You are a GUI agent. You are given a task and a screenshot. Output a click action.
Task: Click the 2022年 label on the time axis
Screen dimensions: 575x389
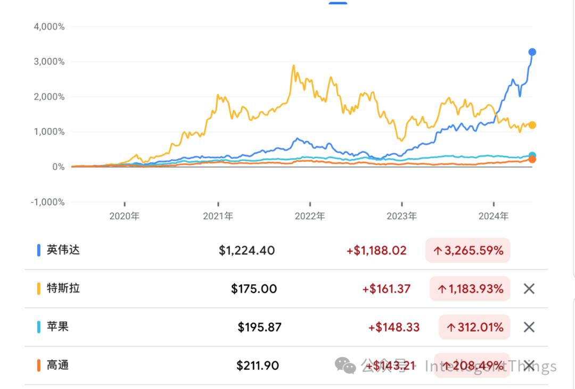tap(310, 216)
